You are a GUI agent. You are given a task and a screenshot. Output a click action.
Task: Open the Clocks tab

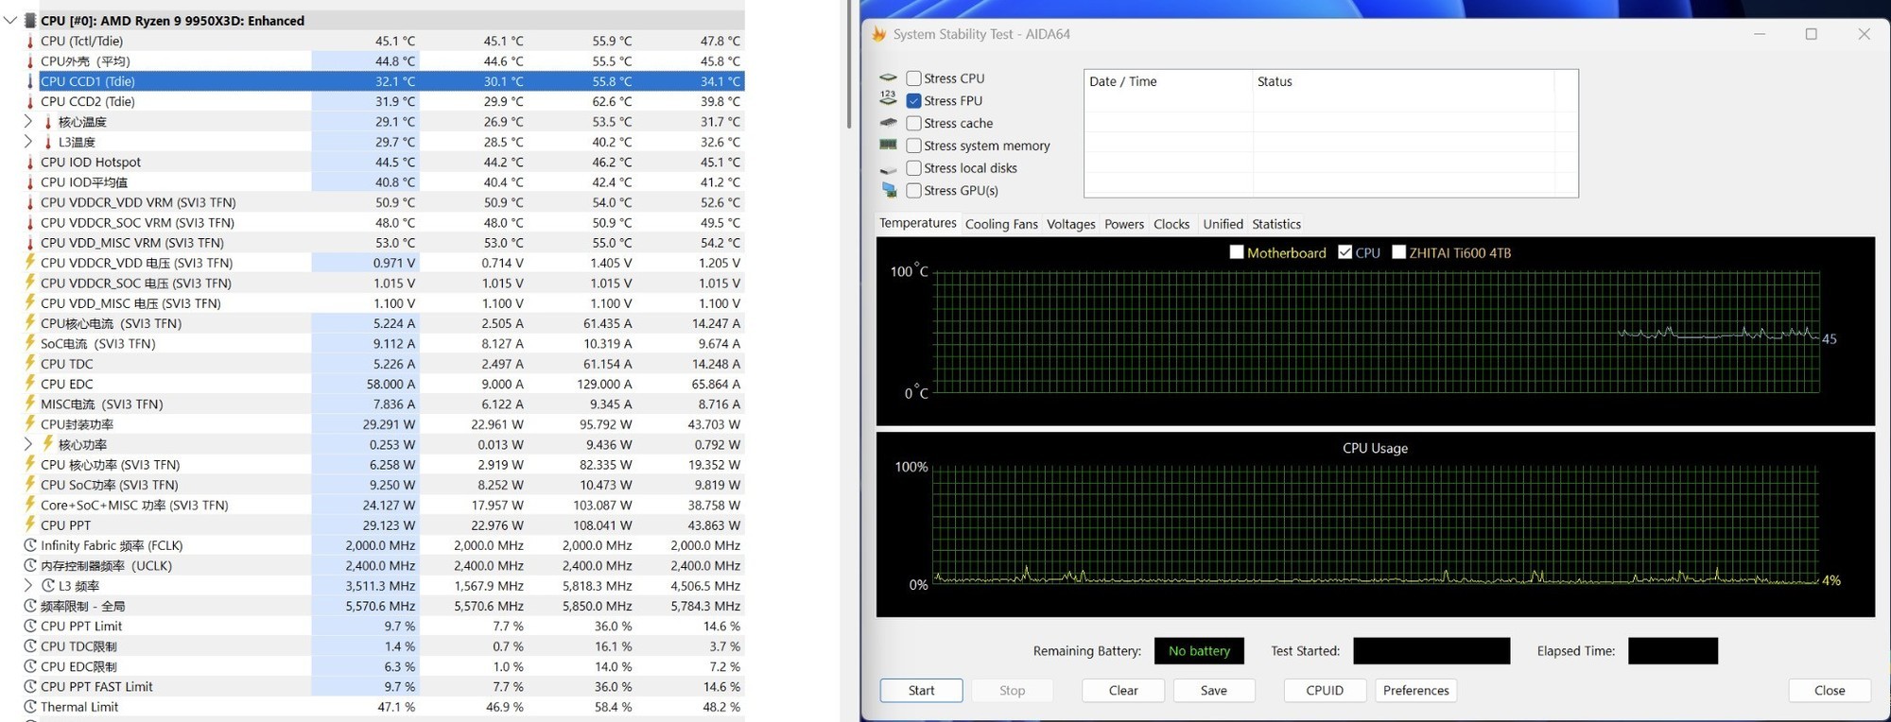tap(1171, 224)
